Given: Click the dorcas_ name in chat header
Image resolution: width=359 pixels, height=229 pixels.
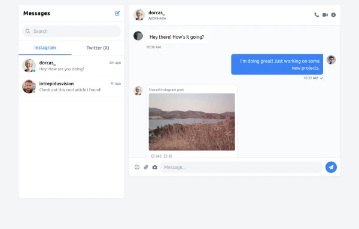Looking at the screenshot, I should click(157, 13).
